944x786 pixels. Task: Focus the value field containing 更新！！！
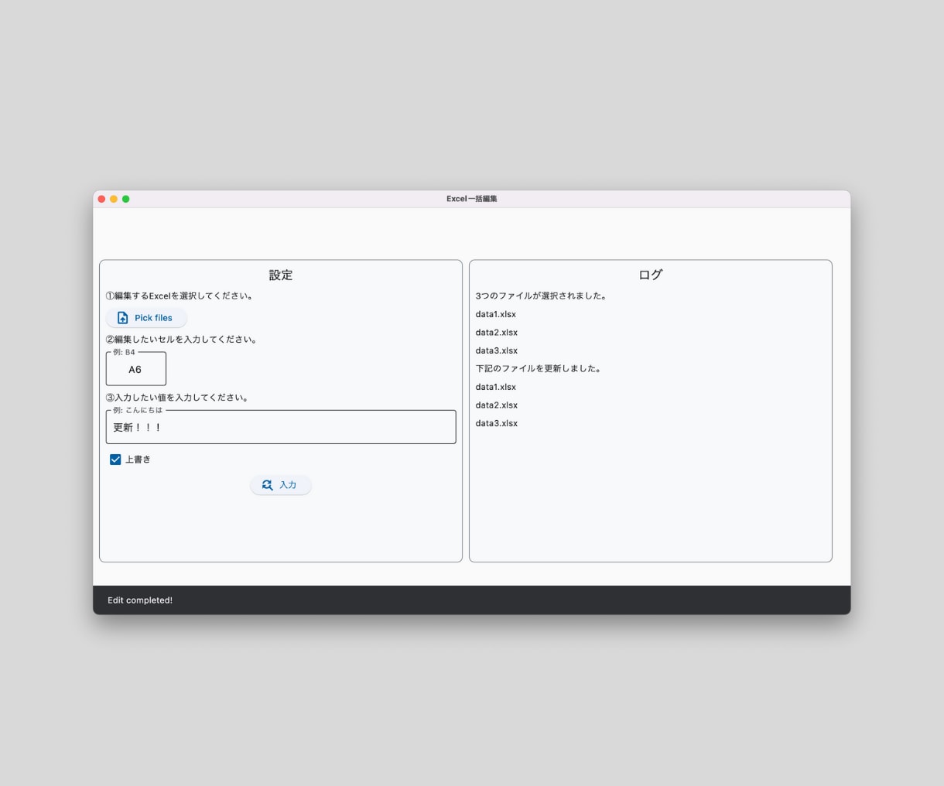[281, 427]
